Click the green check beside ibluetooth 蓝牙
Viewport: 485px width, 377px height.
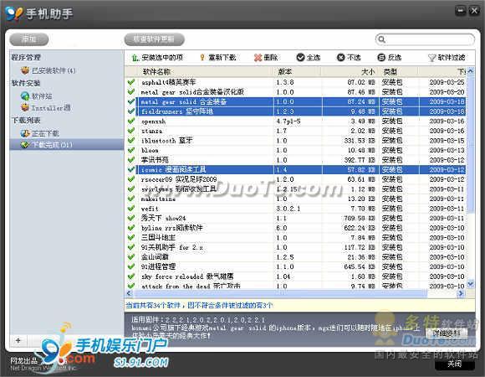click(131, 141)
